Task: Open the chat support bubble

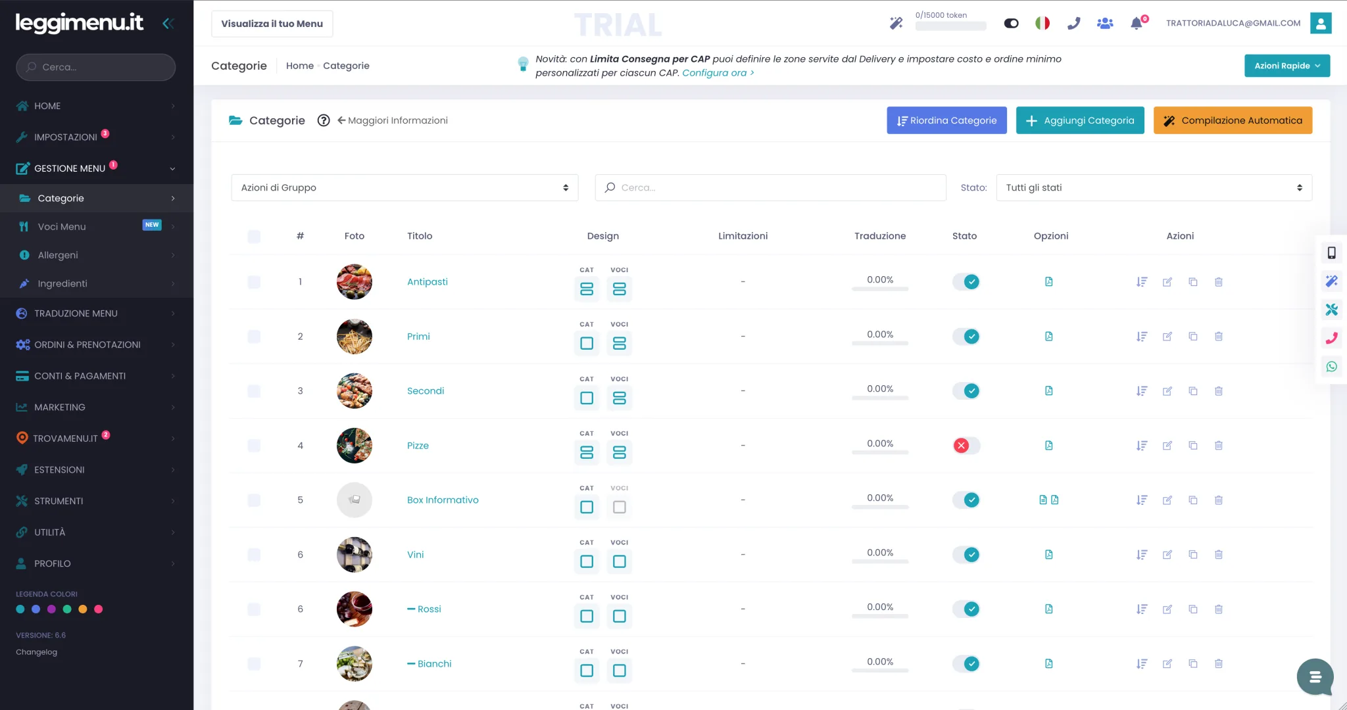Action: (x=1315, y=676)
